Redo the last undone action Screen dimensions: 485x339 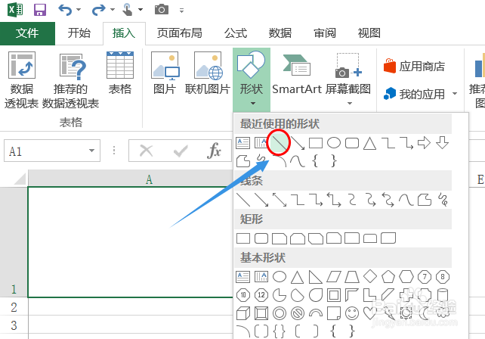click(98, 10)
